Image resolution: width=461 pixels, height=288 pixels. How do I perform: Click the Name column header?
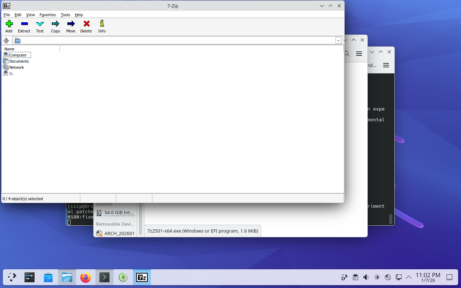click(31, 49)
